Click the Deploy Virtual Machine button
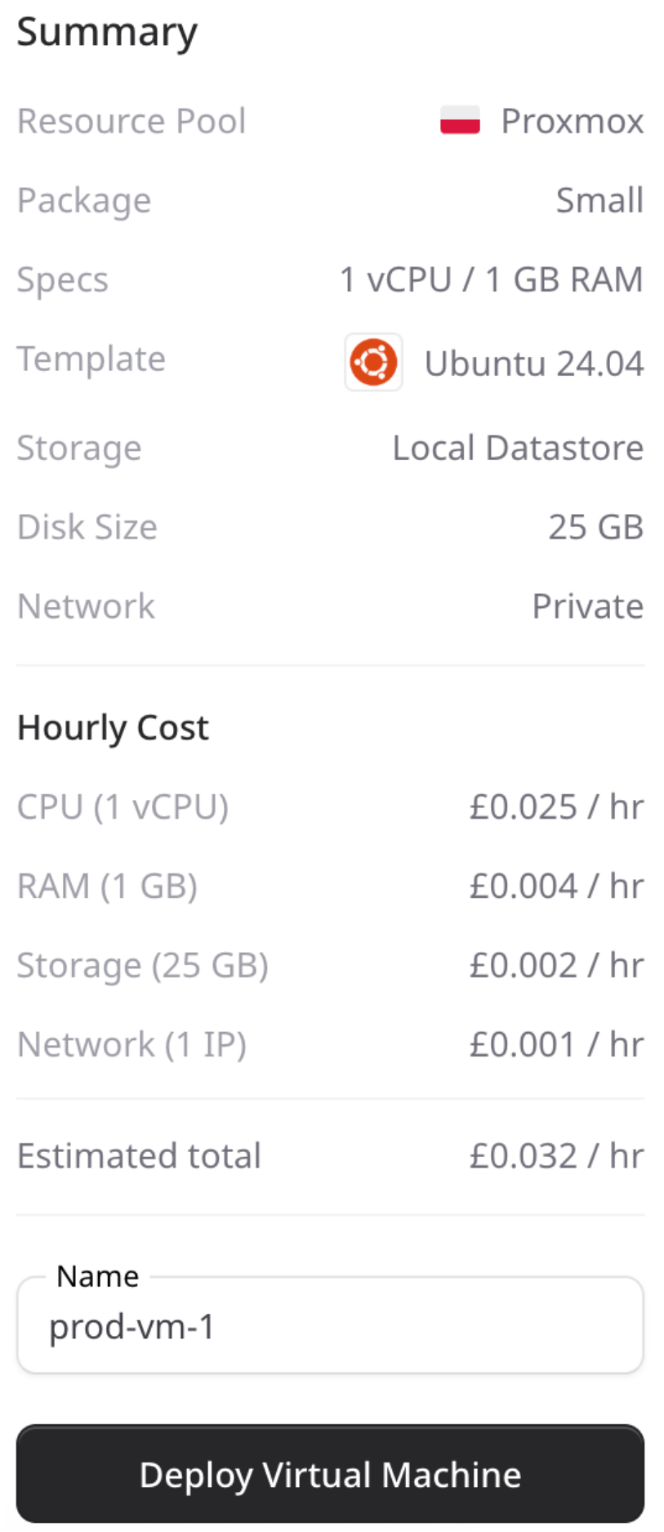This screenshot has width=664, height=1532. click(331, 1474)
